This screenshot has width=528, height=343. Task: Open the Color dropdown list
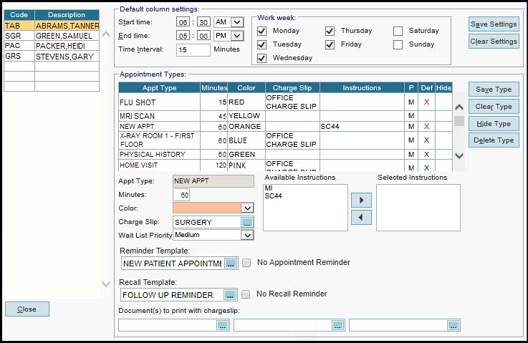248,208
